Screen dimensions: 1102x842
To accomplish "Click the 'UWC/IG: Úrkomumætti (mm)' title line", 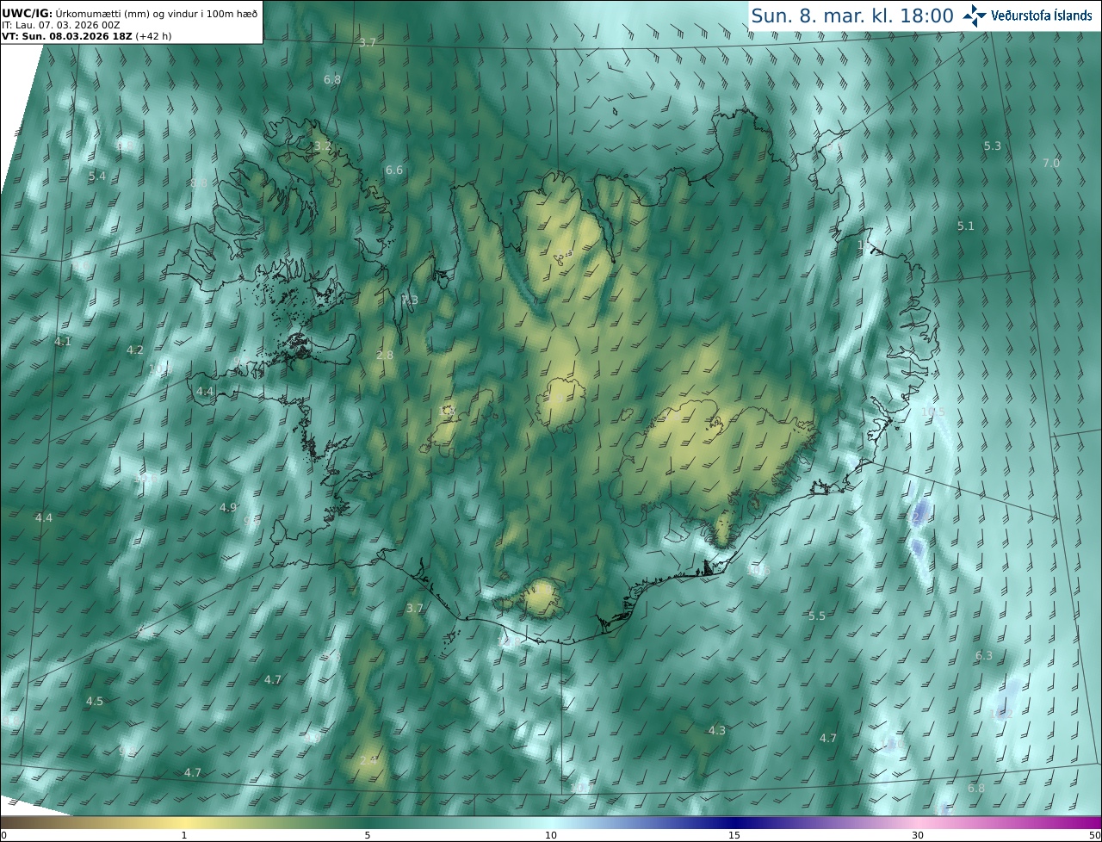I will pyautogui.click(x=129, y=13).
